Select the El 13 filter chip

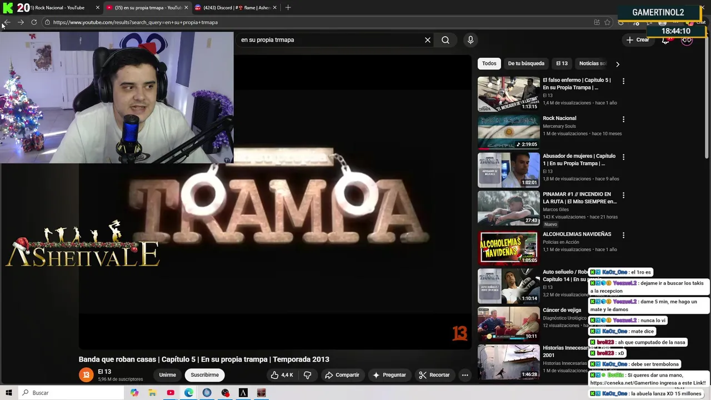pos(562,63)
